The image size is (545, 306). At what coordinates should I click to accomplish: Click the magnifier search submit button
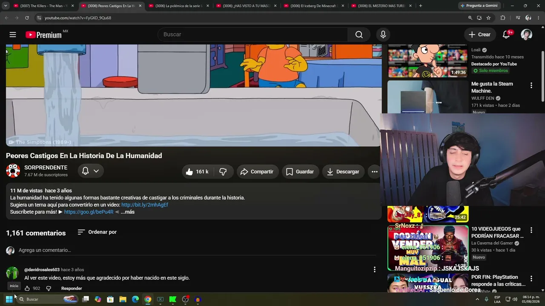click(359, 34)
